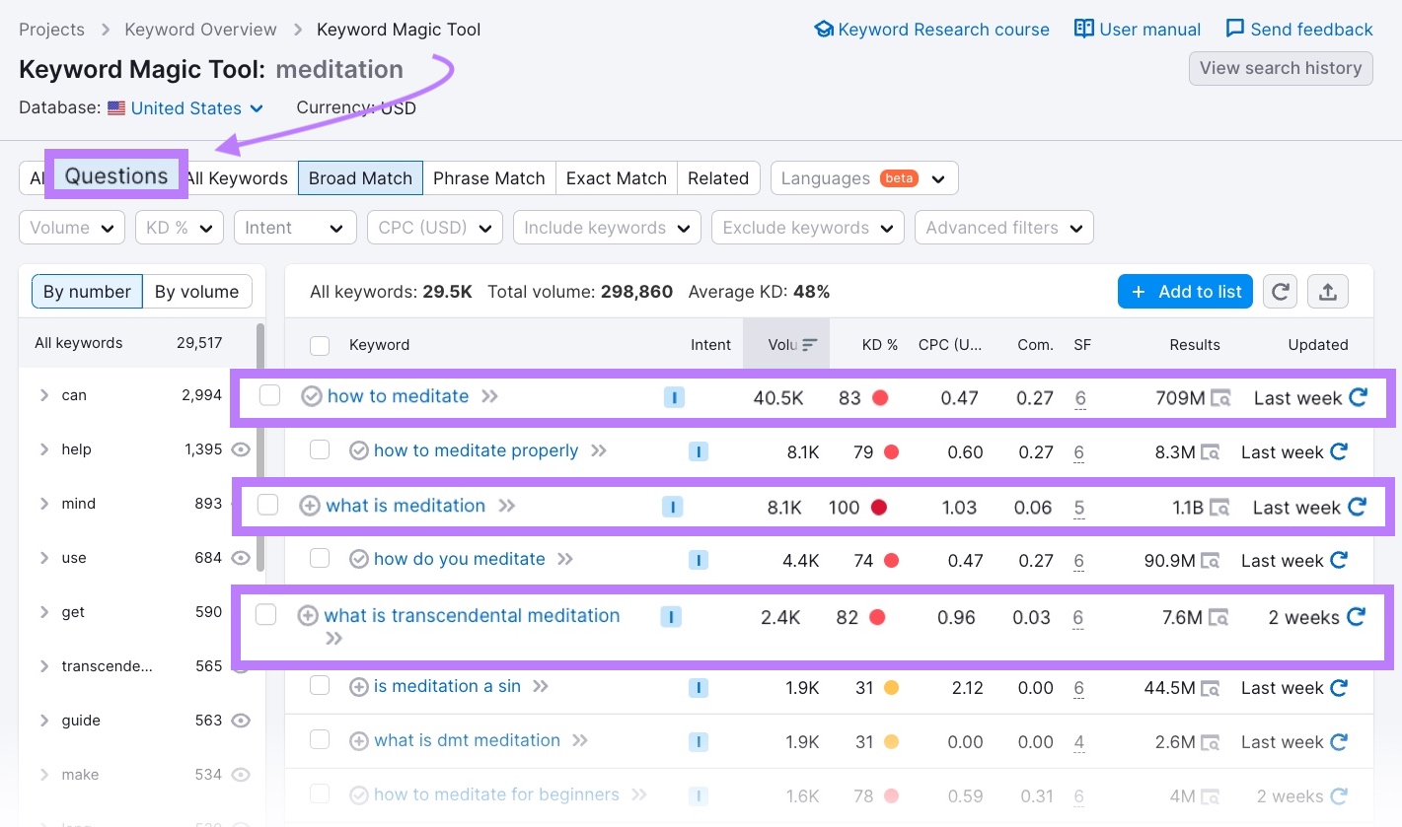Tick the select-all checkbox in table header
Viewport: 1402px width, 827px height.
coord(320,345)
